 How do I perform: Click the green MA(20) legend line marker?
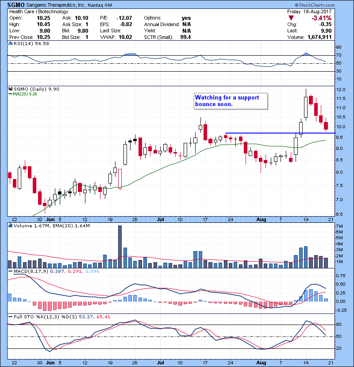(10, 94)
